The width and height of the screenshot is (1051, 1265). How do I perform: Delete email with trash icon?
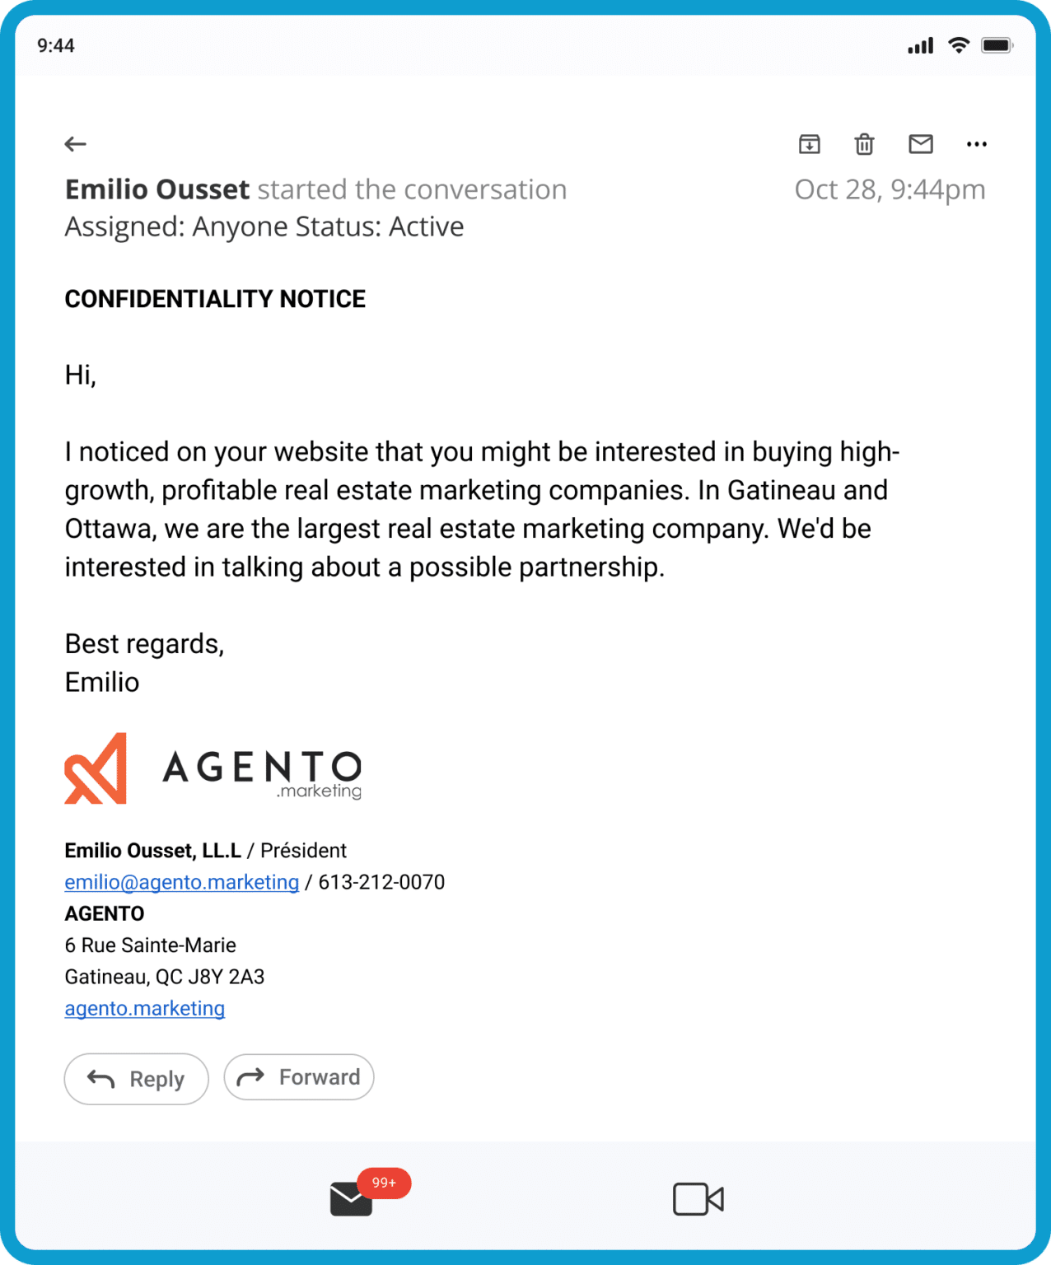pos(864,144)
